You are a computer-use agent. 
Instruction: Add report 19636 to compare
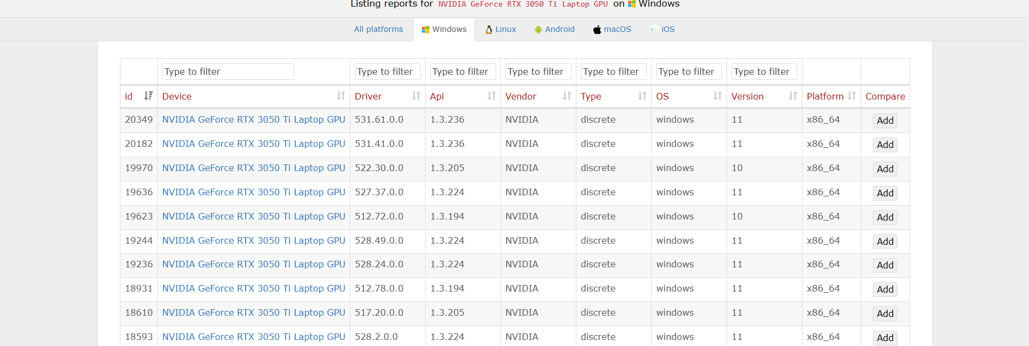click(x=885, y=193)
